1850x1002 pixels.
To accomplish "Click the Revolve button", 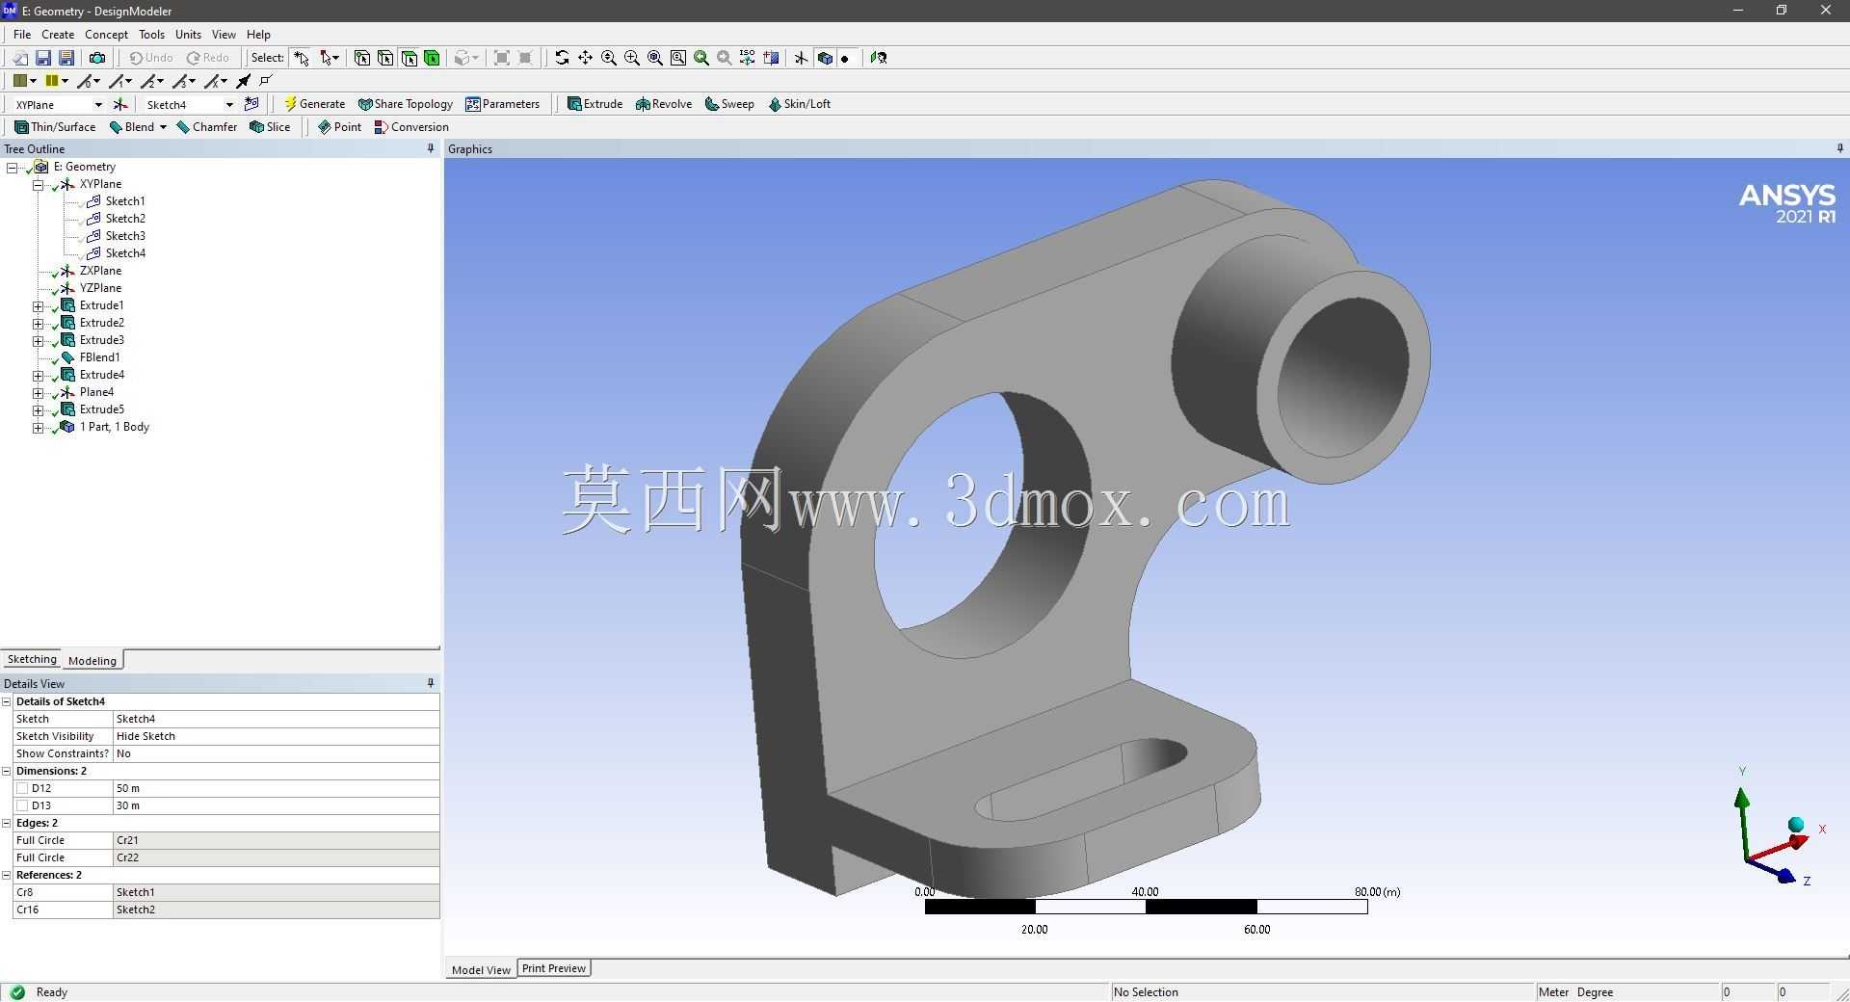I will point(664,104).
